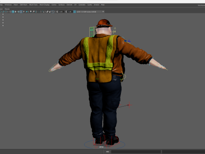The height and width of the screenshot is (154, 205).
Task: Select the upper small circle head control
Action: 115,28
